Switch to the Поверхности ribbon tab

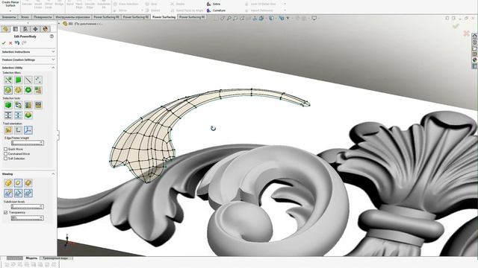click(x=43, y=17)
